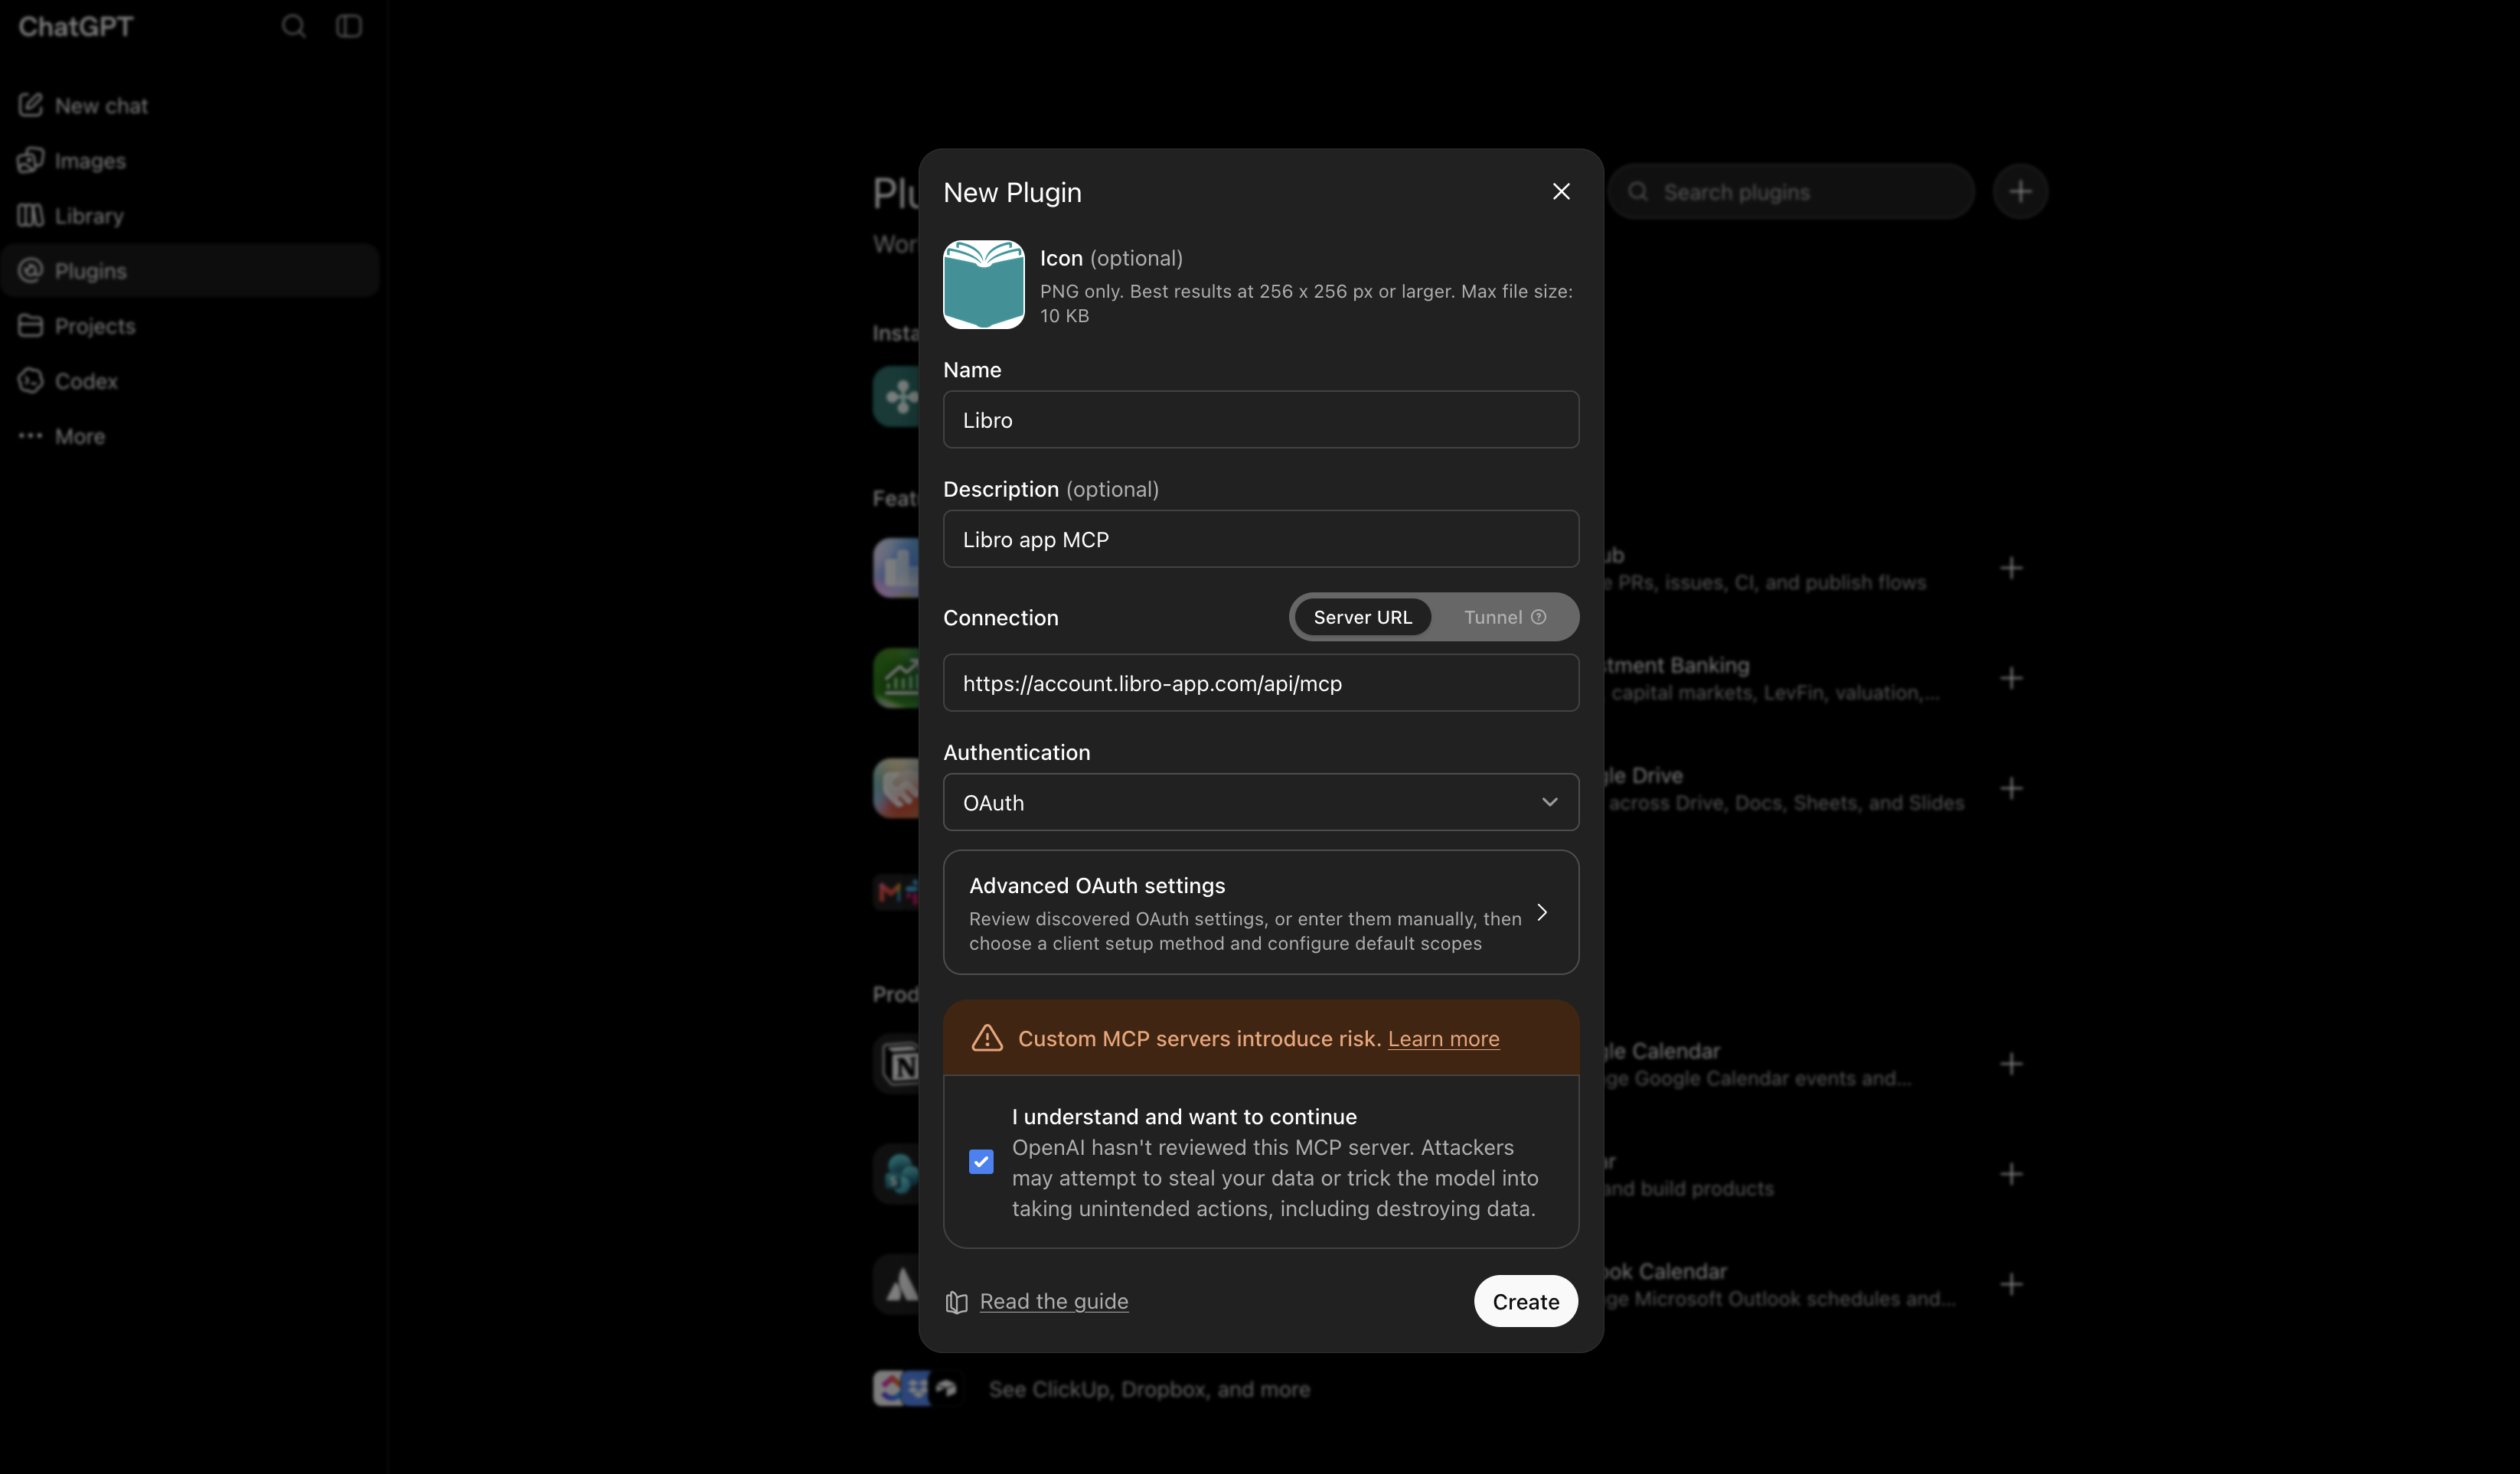2520x1474 pixels.
Task: Select the Server URL connection option
Action: pos(1362,617)
